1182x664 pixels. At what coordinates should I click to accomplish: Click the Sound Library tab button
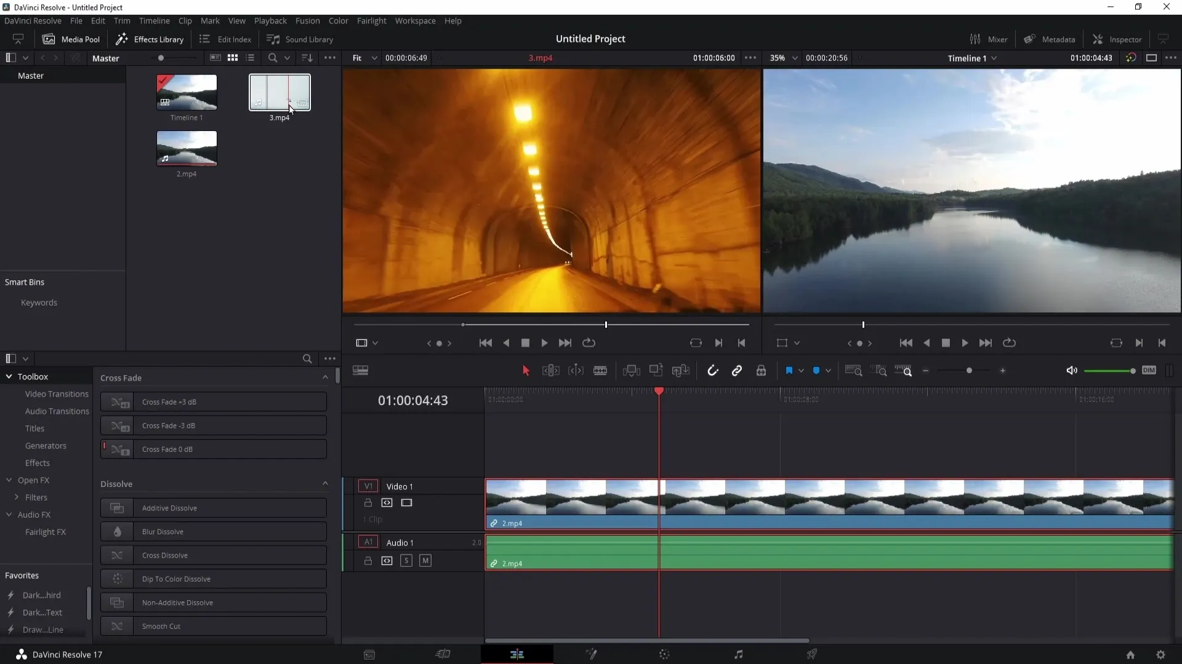tap(300, 39)
